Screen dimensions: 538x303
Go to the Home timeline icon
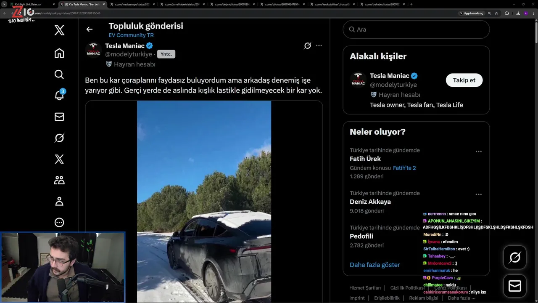coord(59,53)
